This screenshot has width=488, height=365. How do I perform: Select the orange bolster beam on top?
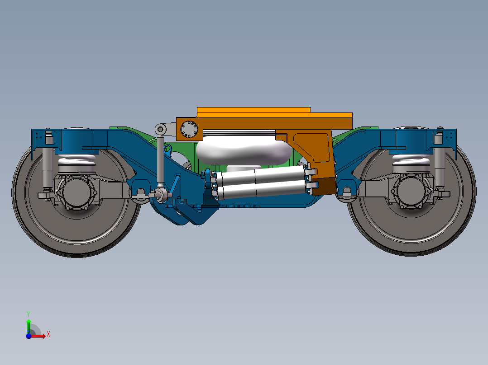pyautogui.click(x=264, y=123)
